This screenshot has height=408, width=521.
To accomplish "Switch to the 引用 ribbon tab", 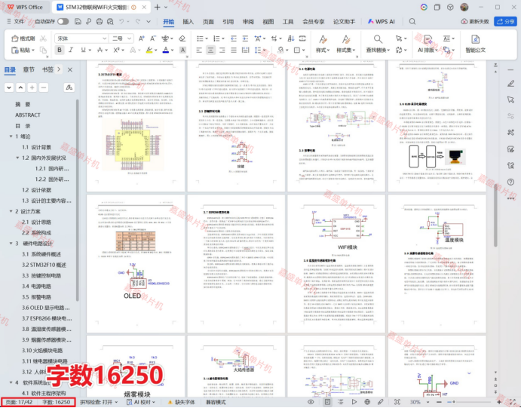I will (x=228, y=21).
